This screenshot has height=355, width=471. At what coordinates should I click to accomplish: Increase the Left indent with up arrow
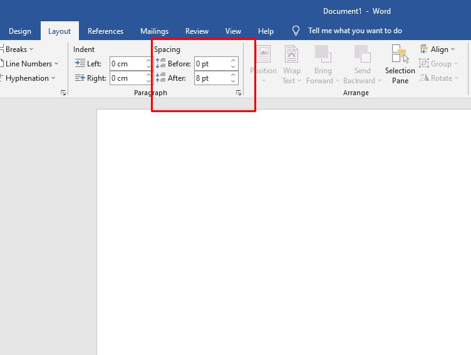(148, 61)
